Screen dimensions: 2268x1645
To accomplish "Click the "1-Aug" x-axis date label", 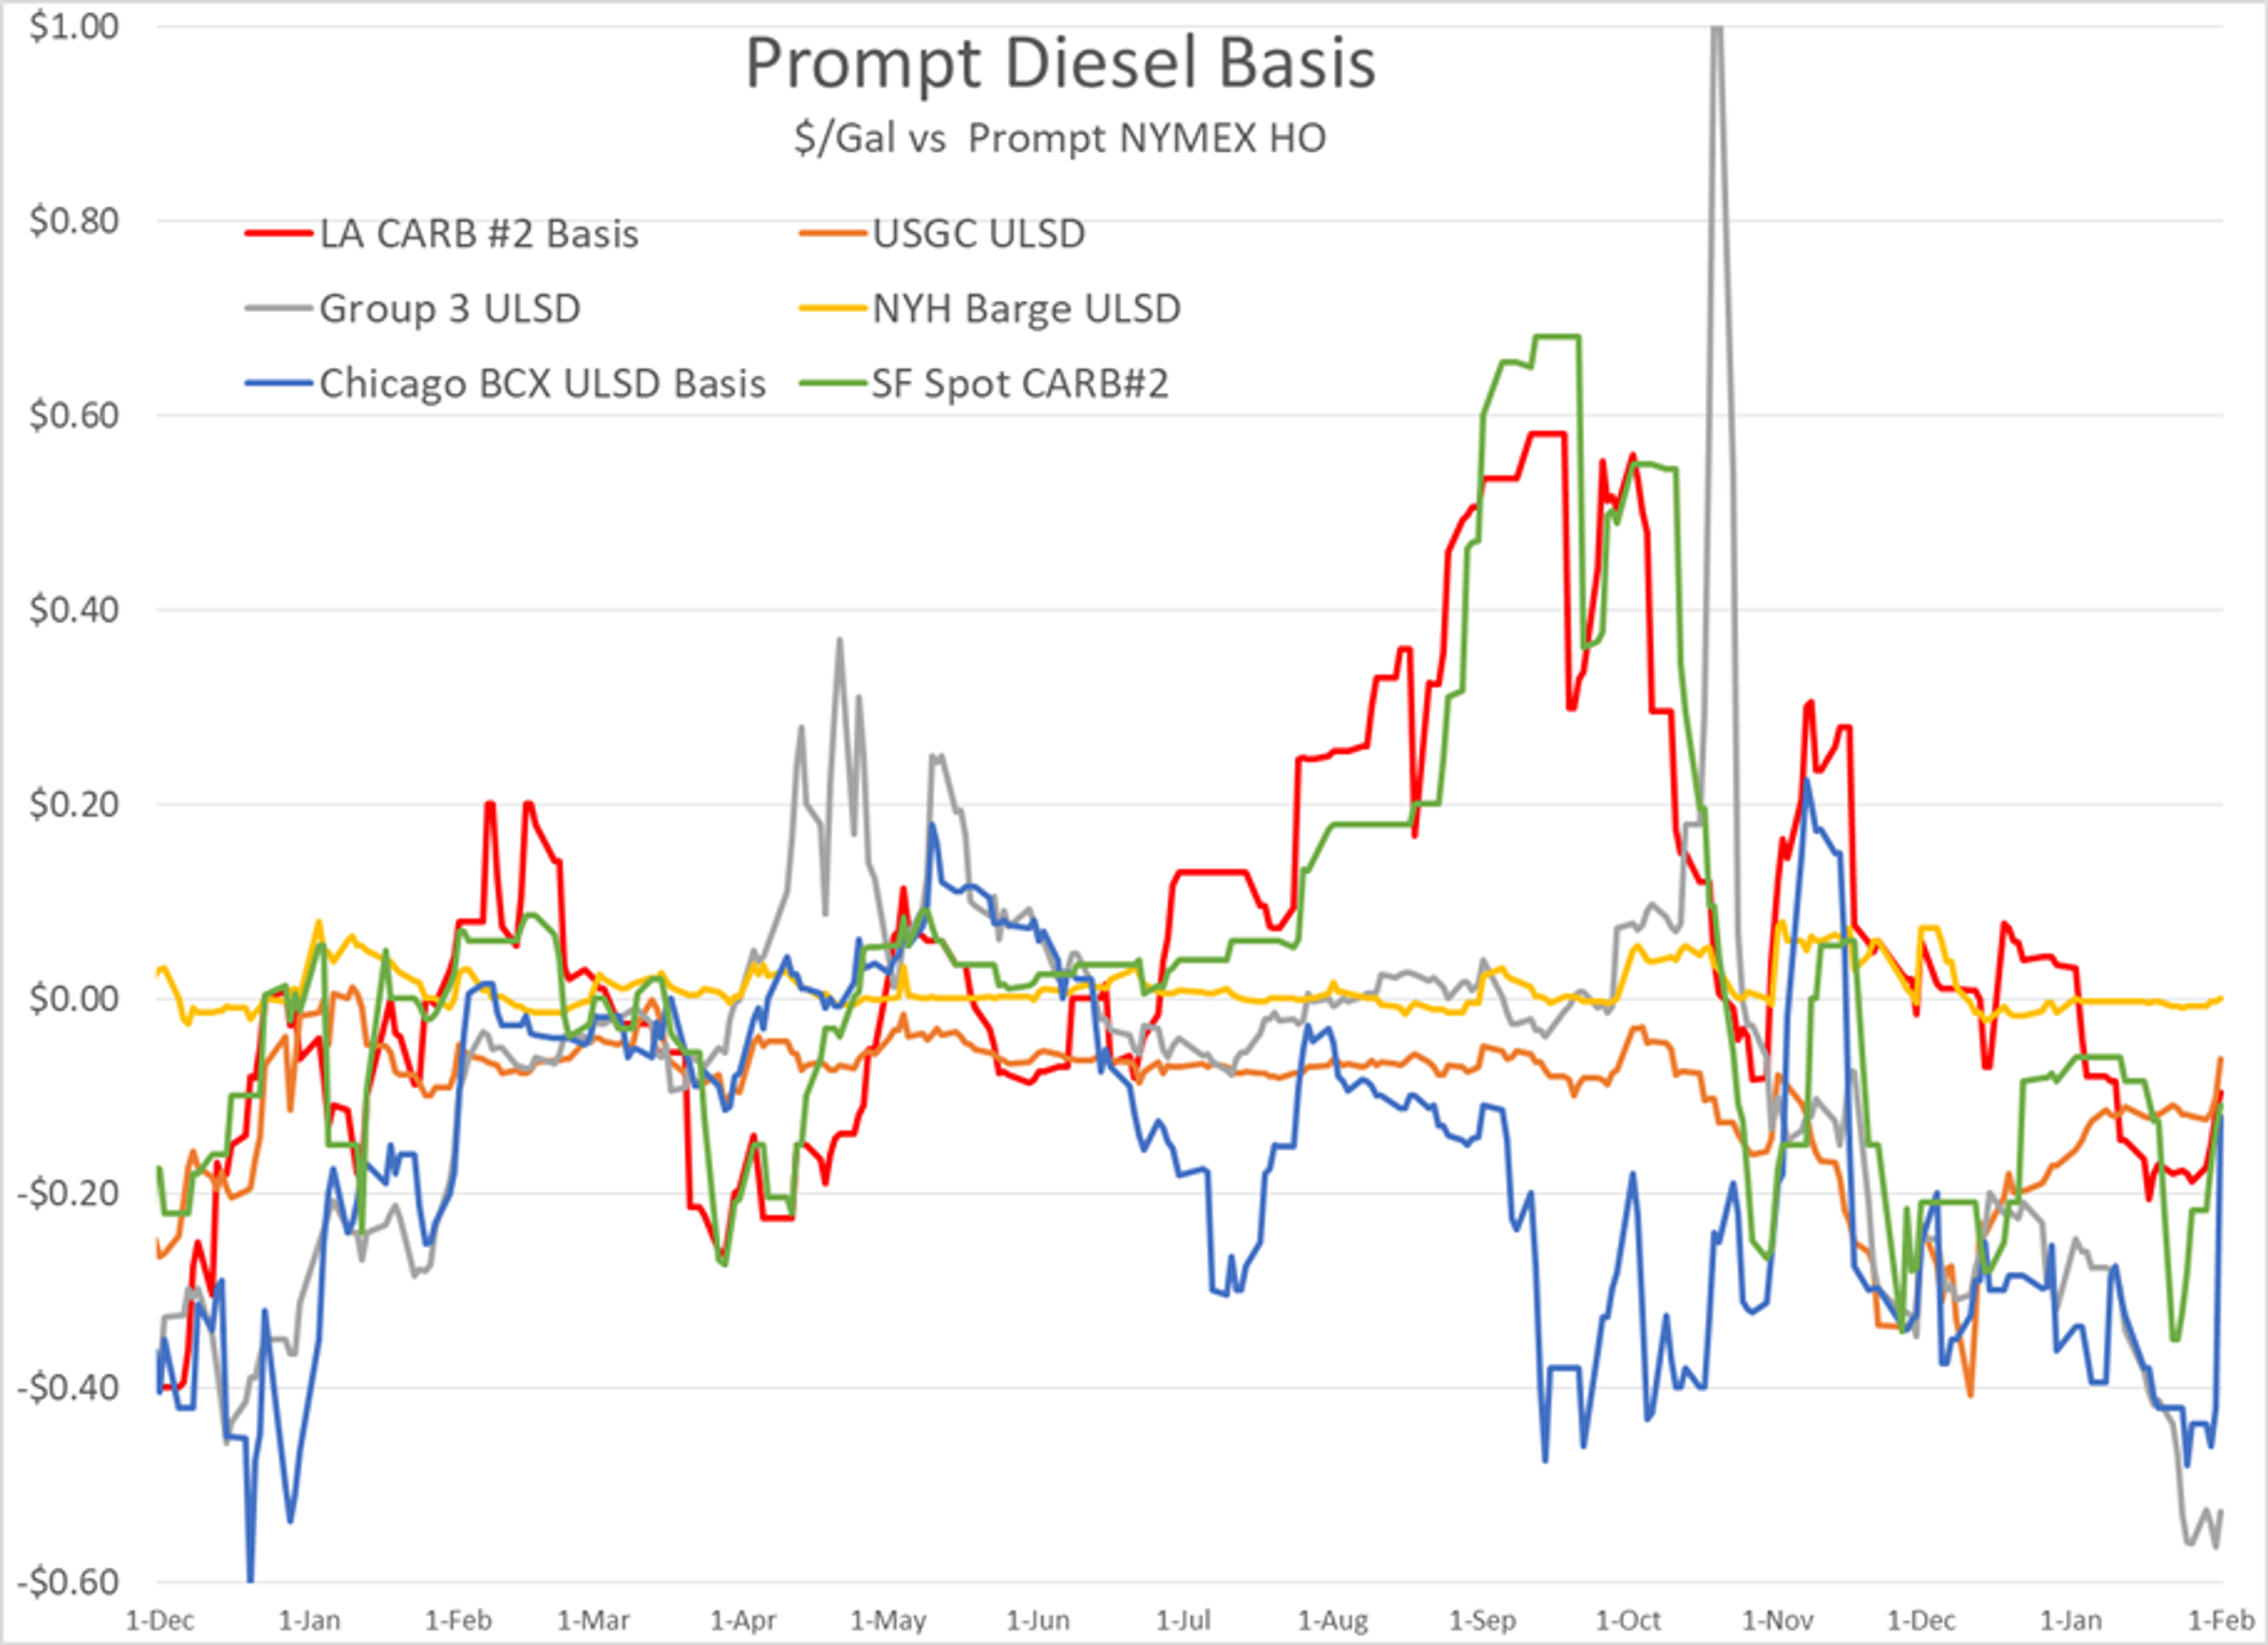I will click(1332, 1620).
